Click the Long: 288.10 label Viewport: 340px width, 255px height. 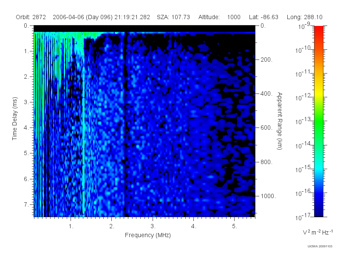click(304, 17)
